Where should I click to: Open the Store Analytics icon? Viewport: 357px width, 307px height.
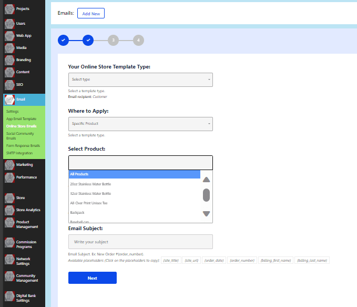tap(9, 210)
